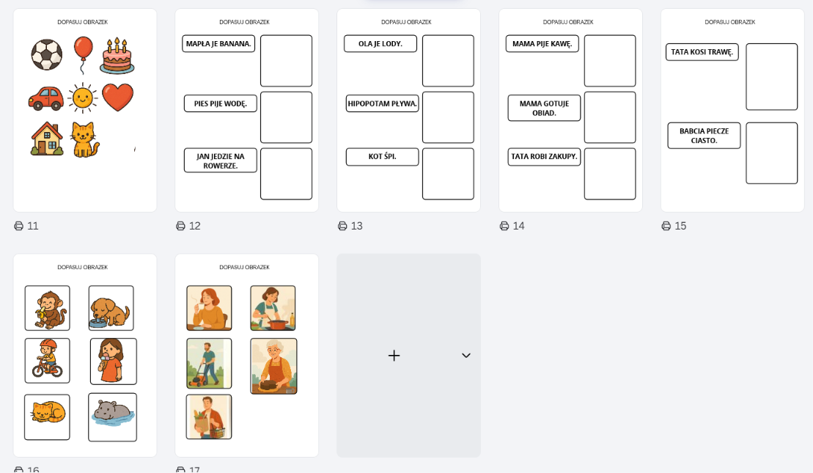Select the man mowing lawn picture
The image size is (813, 473).
click(x=209, y=363)
